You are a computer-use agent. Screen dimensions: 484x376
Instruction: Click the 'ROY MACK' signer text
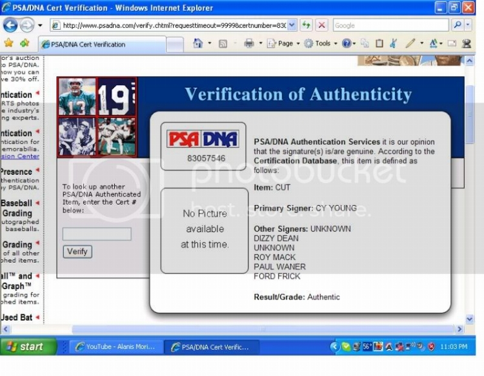coord(274,257)
